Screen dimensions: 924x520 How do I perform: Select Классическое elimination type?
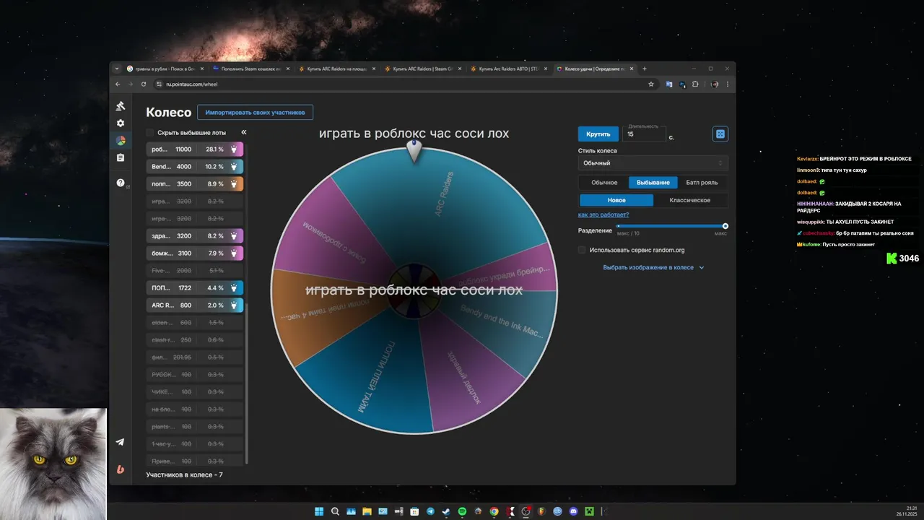[690, 200]
